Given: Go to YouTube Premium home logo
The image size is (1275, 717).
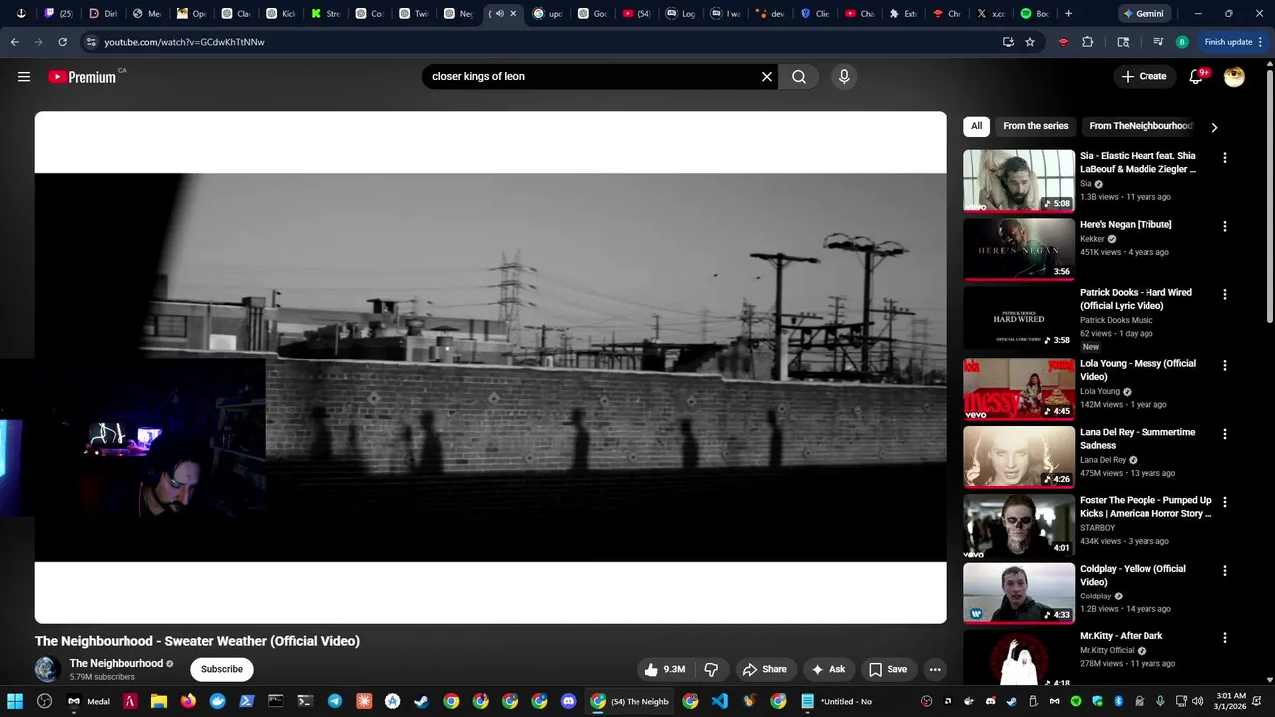Looking at the screenshot, I should [x=82, y=77].
